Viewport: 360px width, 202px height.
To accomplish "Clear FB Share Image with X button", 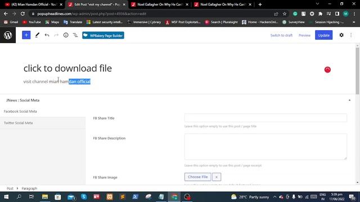I will 217,177.
